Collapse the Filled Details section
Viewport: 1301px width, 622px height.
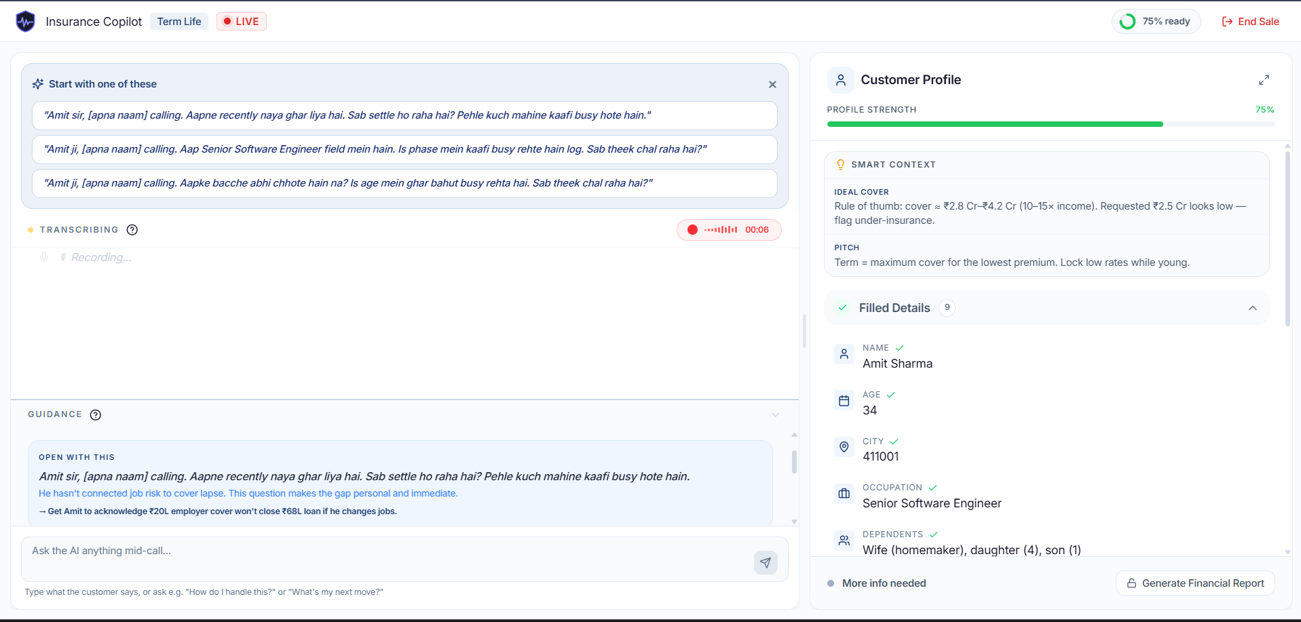[1253, 308]
